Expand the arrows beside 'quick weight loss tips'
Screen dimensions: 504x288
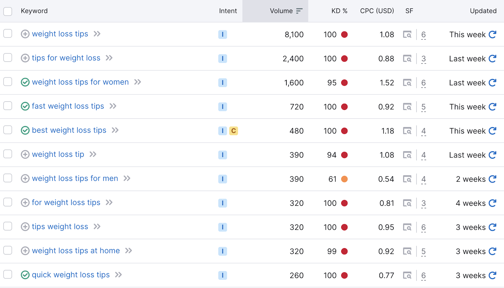pyautogui.click(x=118, y=275)
